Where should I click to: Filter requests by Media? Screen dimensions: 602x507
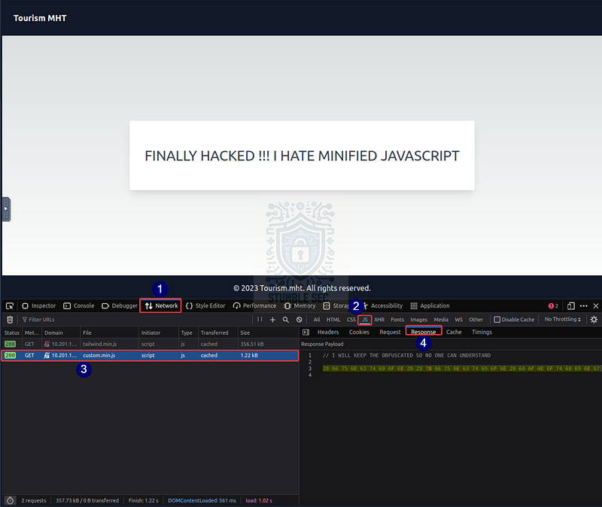click(441, 320)
